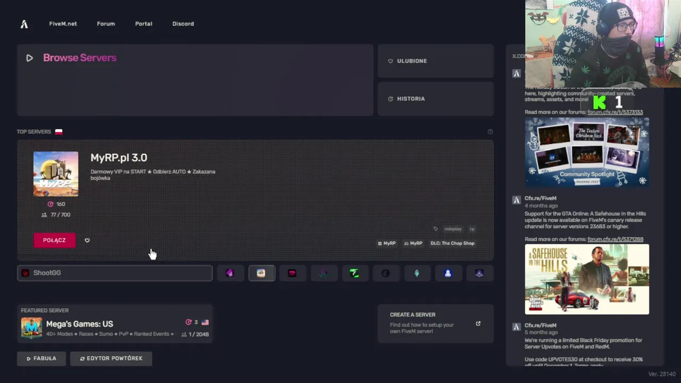Go to the Portal page
Image resolution: width=681 pixels, height=383 pixels.
point(144,24)
